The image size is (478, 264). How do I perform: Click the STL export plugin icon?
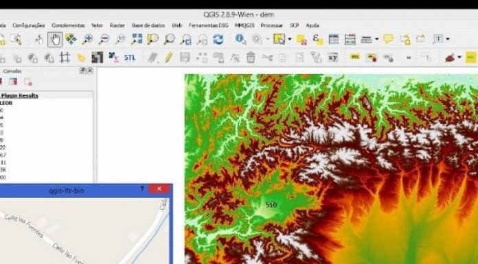click(130, 58)
